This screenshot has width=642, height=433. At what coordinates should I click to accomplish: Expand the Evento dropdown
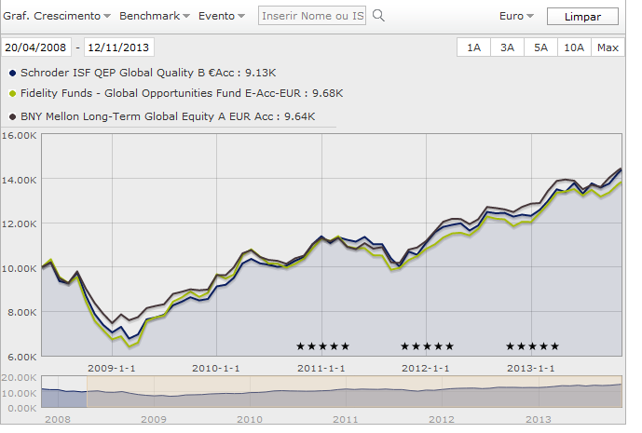(x=222, y=16)
